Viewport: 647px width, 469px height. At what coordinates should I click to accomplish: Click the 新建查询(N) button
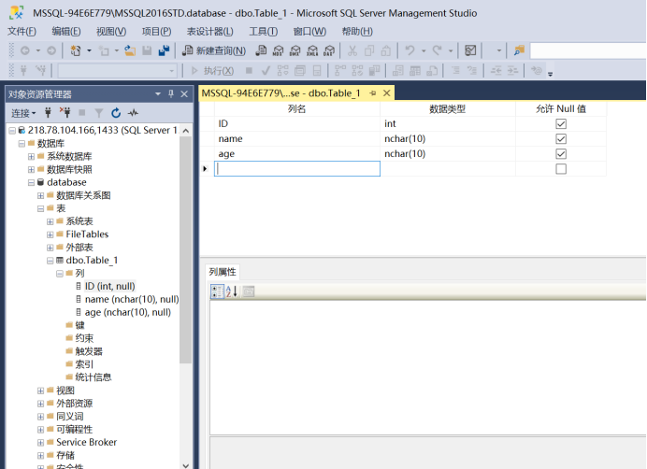coord(214,50)
